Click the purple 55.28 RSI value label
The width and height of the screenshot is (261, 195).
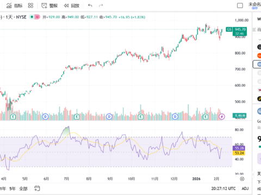coord(239,148)
